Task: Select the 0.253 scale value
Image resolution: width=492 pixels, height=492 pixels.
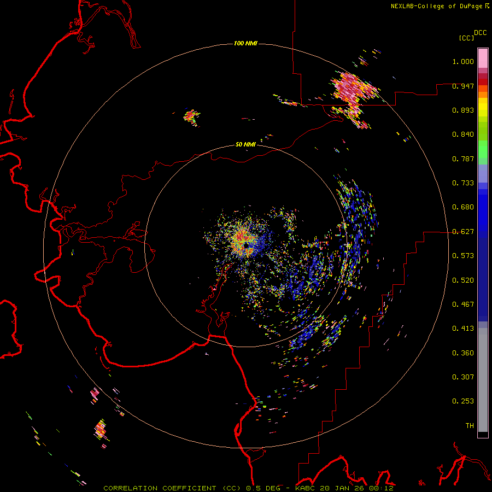Action: click(x=463, y=401)
